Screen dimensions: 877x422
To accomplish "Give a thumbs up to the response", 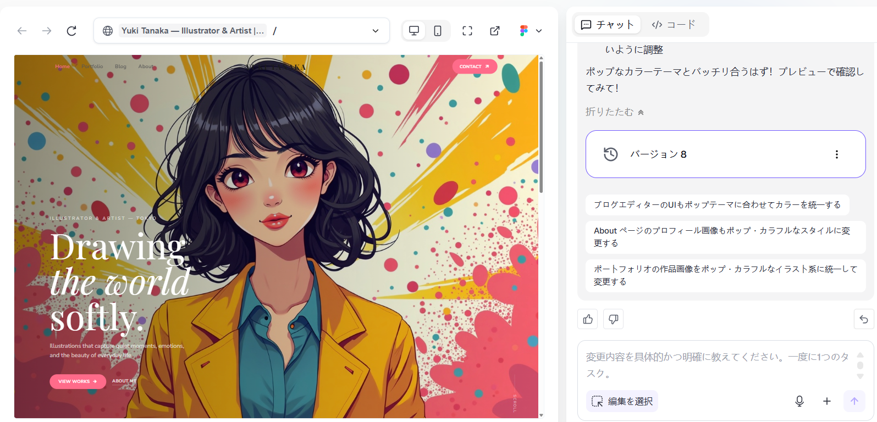I will [x=588, y=319].
